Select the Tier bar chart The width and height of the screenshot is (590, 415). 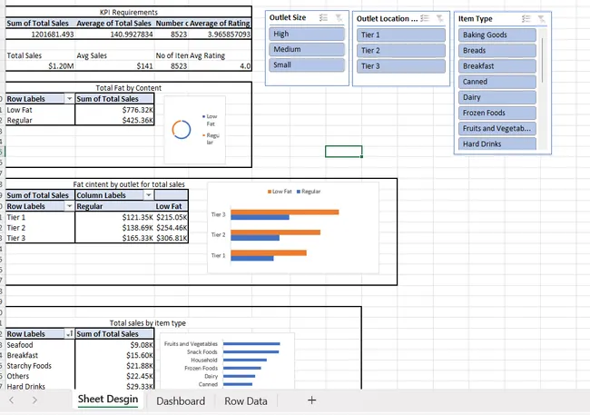point(293,228)
